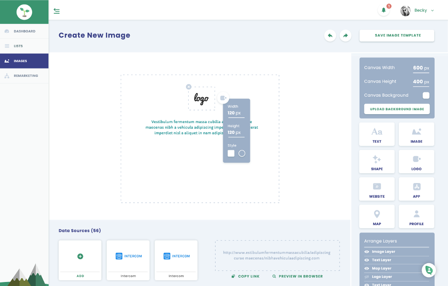Click the redo arrow button
Image resolution: width=448 pixels, height=286 pixels.
click(345, 36)
